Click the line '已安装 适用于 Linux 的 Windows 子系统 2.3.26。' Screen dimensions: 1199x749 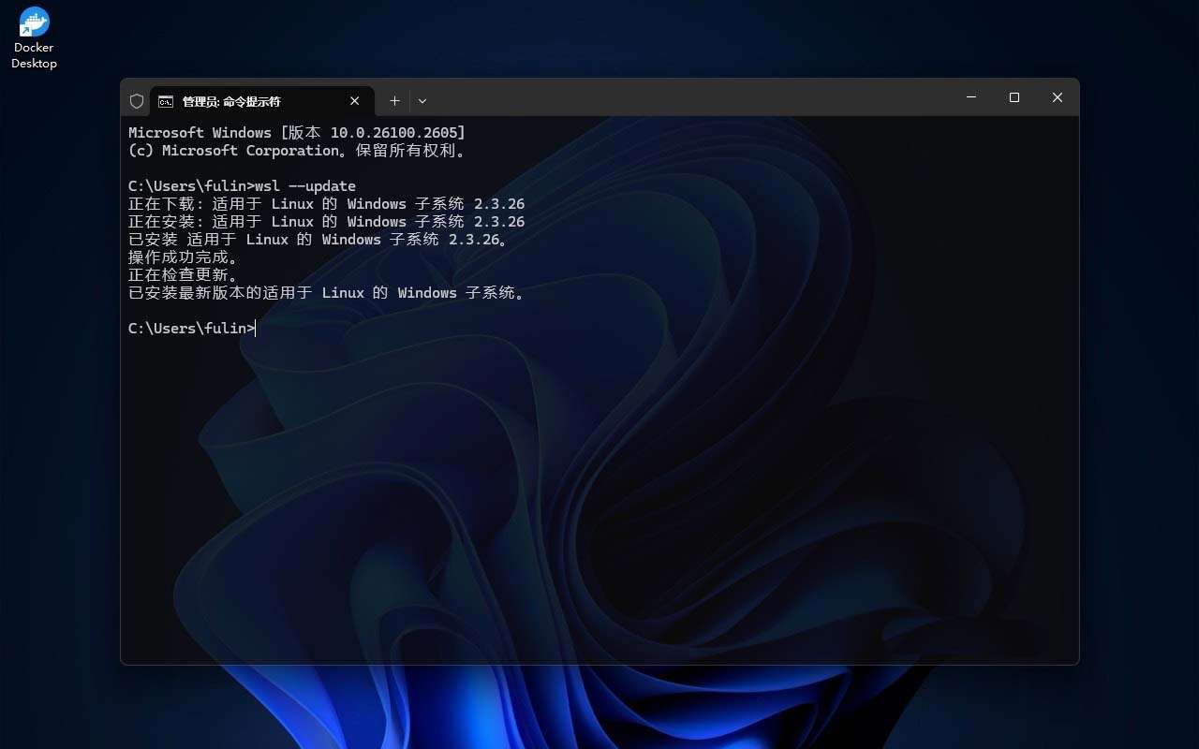click(x=318, y=240)
